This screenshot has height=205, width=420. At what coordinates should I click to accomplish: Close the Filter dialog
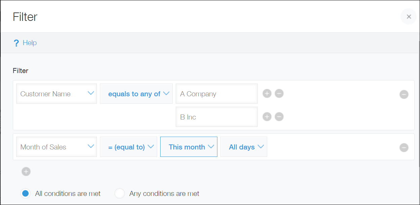click(x=409, y=16)
